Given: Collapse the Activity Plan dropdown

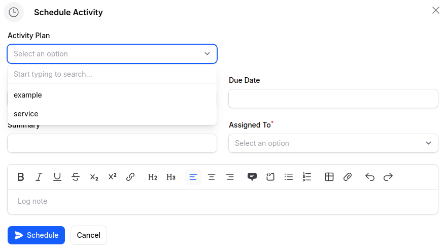Looking at the screenshot, I should coord(112,54).
